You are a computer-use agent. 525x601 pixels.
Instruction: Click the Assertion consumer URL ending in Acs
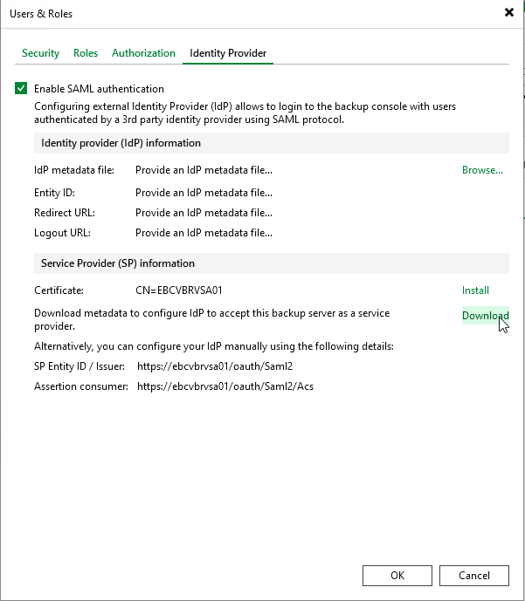point(225,386)
